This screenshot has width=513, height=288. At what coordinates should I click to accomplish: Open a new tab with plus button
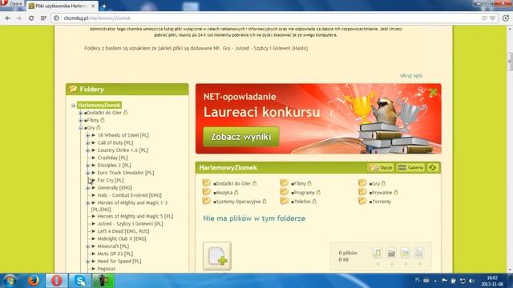[x=104, y=6]
